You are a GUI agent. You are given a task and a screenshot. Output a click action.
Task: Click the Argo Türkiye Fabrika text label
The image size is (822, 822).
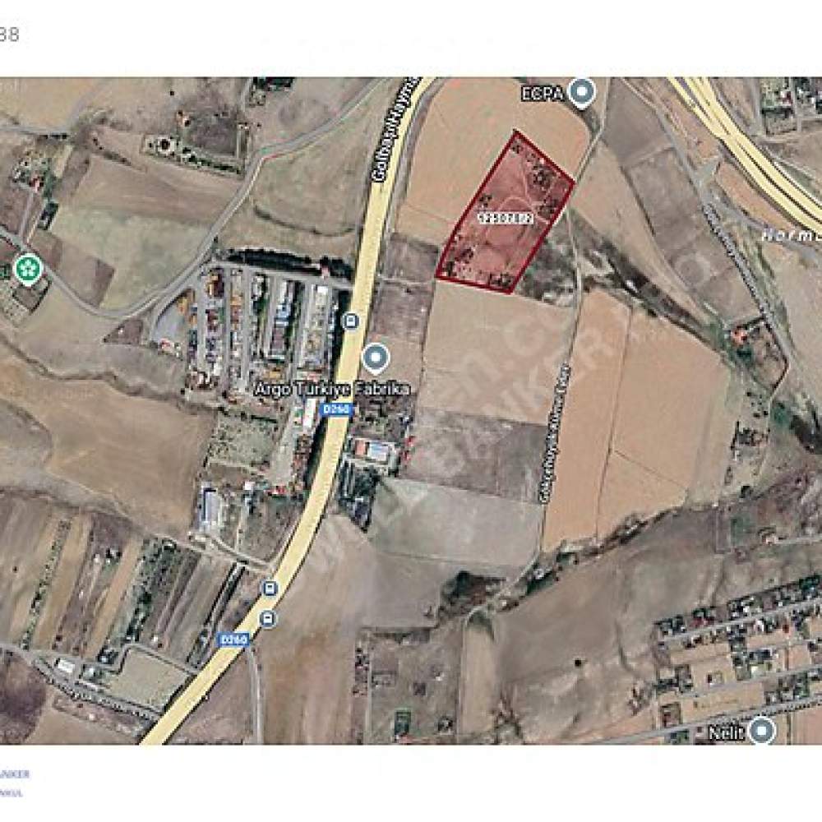pyautogui.click(x=332, y=390)
